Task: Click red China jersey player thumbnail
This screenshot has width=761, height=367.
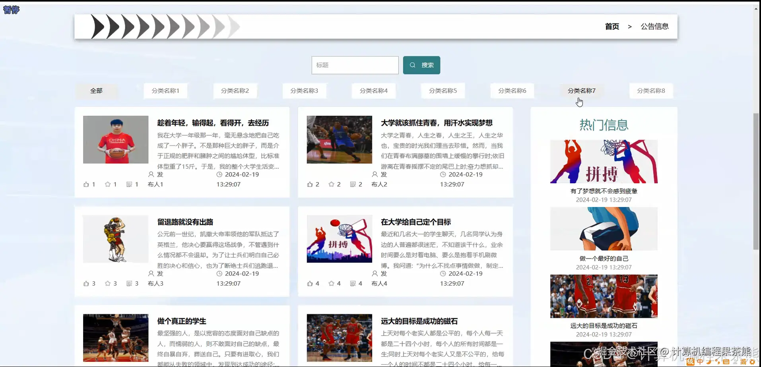Action: coord(116,140)
